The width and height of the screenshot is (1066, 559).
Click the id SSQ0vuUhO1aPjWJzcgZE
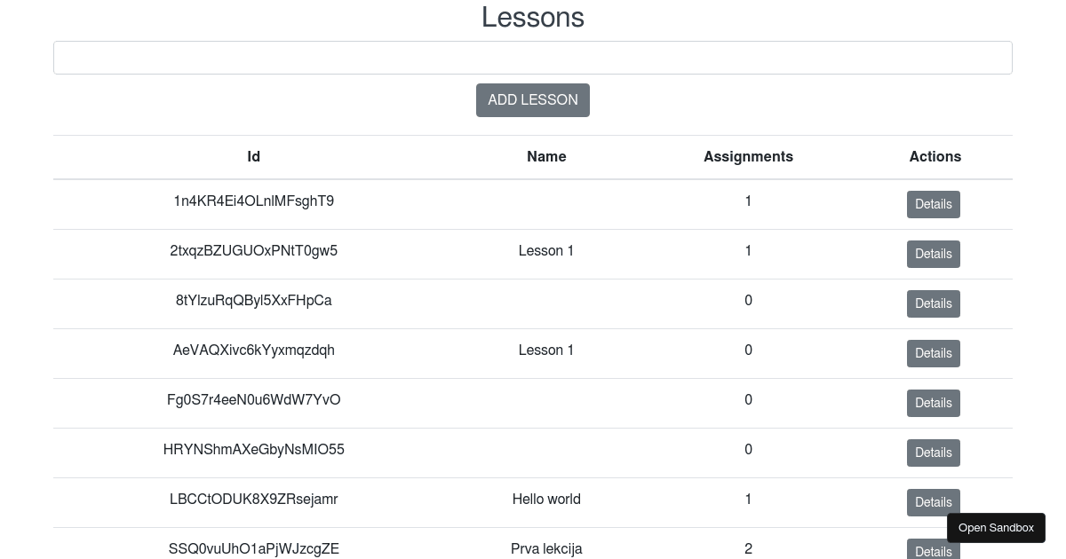(253, 549)
